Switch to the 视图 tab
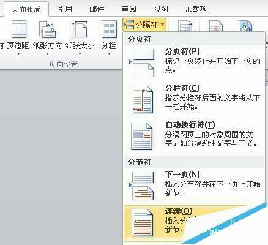268x245 pixels. click(x=160, y=9)
